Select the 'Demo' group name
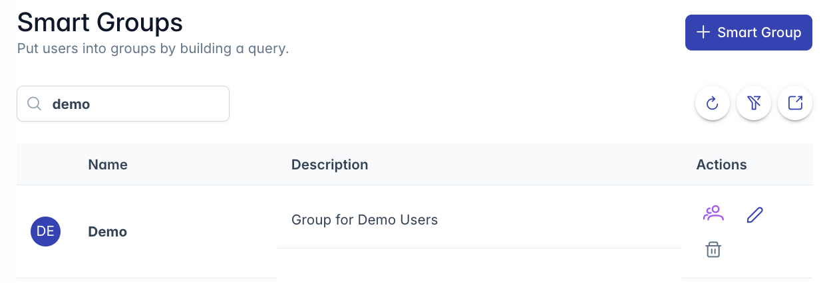Screen dimensions: 833x283 pyautogui.click(x=108, y=232)
